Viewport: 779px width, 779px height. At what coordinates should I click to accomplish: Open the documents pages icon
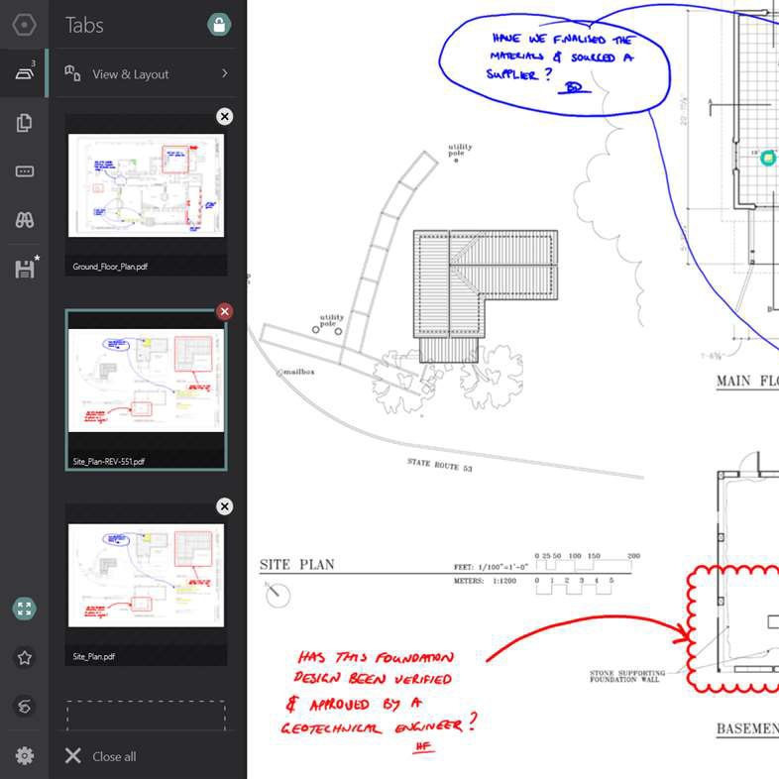pyautogui.click(x=24, y=123)
